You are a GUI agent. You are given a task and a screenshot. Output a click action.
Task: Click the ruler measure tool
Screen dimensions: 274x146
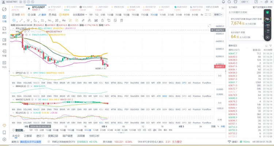pos(83,20)
